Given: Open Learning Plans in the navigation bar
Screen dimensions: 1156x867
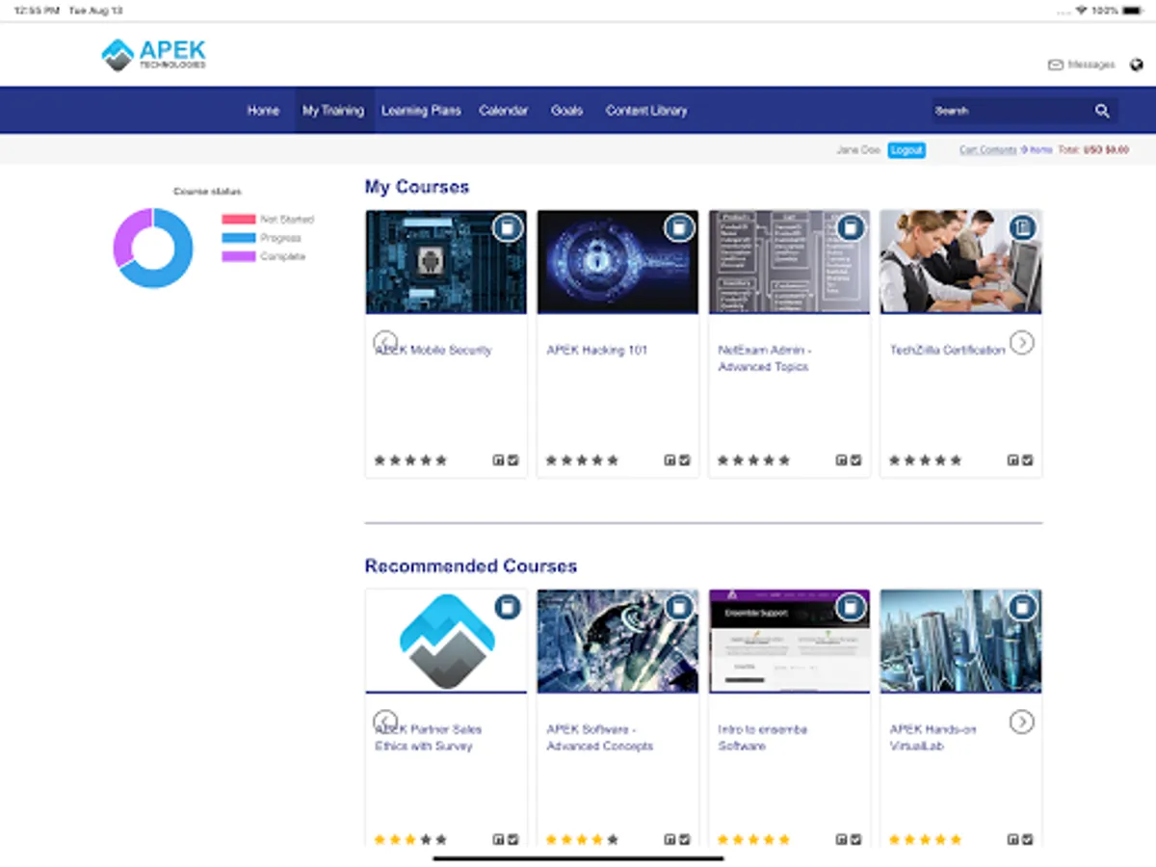Looking at the screenshot, I should pos(421,111).
